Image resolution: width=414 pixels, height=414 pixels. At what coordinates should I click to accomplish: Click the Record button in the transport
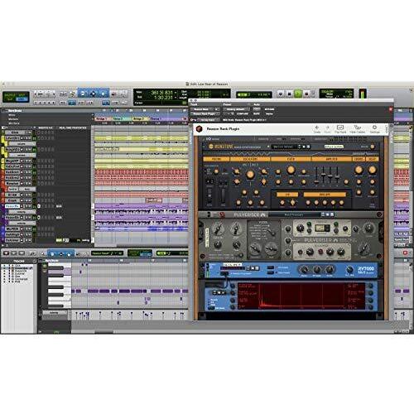point(306,94)
